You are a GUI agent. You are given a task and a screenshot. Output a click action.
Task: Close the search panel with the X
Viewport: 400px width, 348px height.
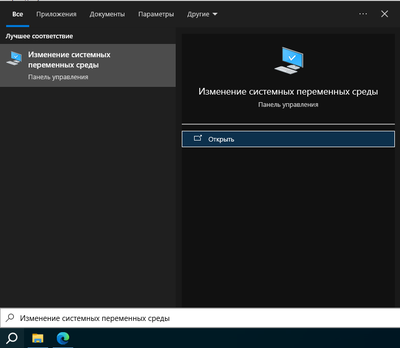(385, 14)
